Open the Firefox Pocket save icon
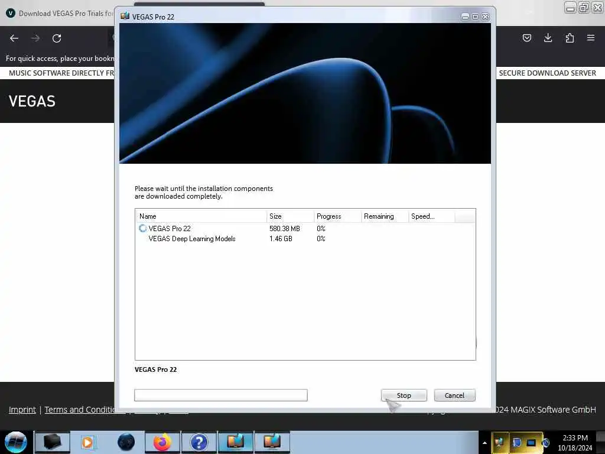 [526, 38]
